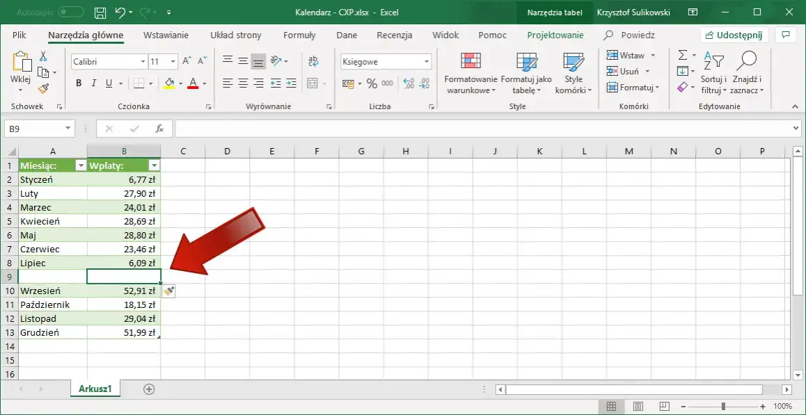The height and width of the screenshot is (415, 806).
Task: Toggle the Autozapis switch
Action: (x=71, y=12)
